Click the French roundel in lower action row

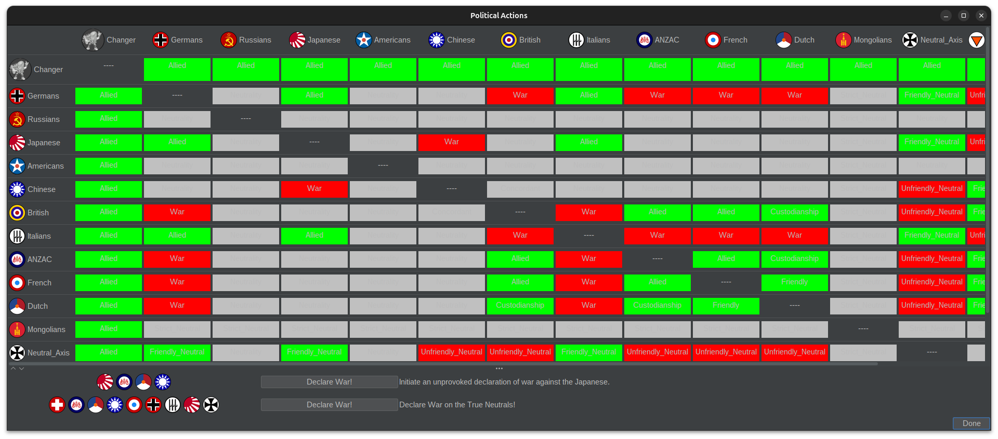[x=134, y=405]
